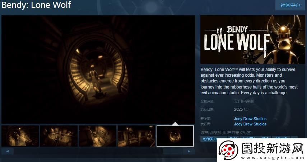Click the 发行日期 label

coord(207,109)
